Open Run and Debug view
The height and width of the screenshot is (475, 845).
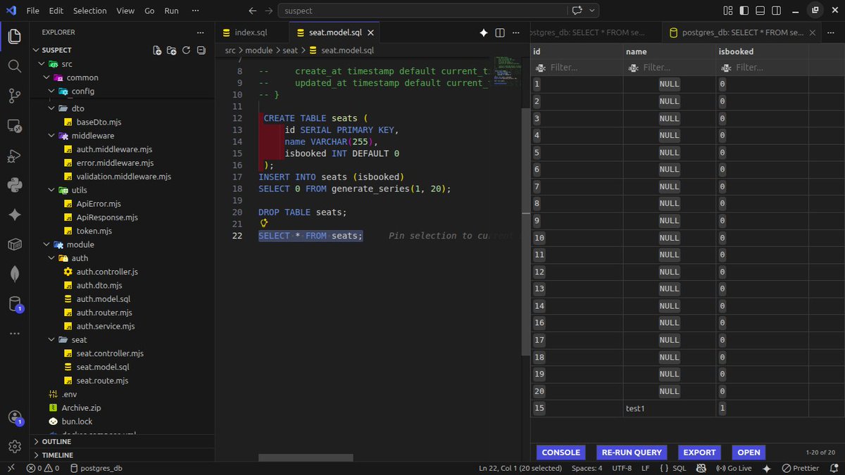[x=15, y=156]
